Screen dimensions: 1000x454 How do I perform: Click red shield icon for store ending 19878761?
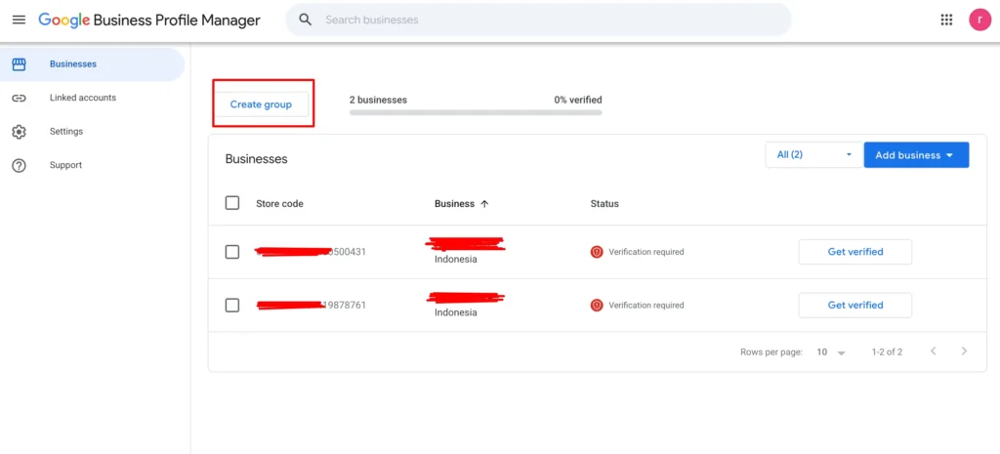point(597,306)
